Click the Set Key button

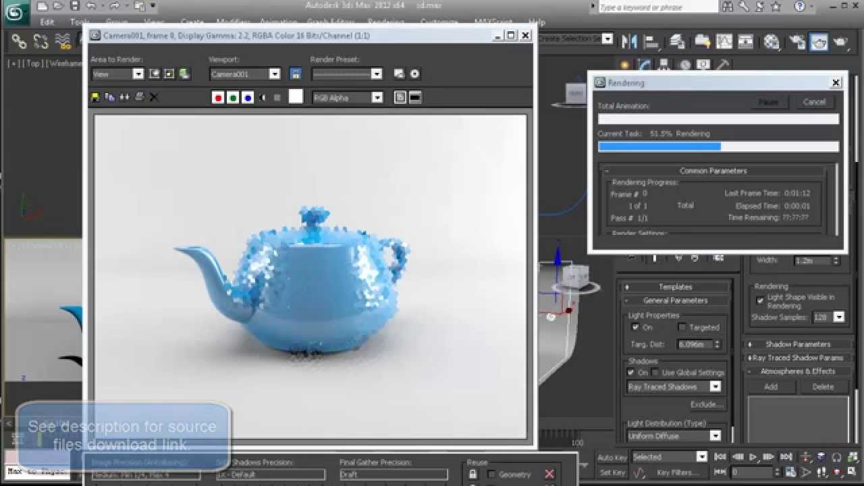[x=612, y=473]
